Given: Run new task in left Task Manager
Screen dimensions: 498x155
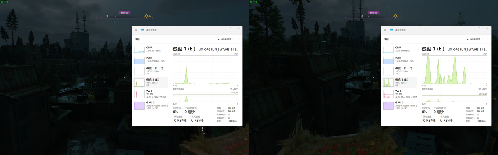Looking at the screenshot, I should point(224,39).
